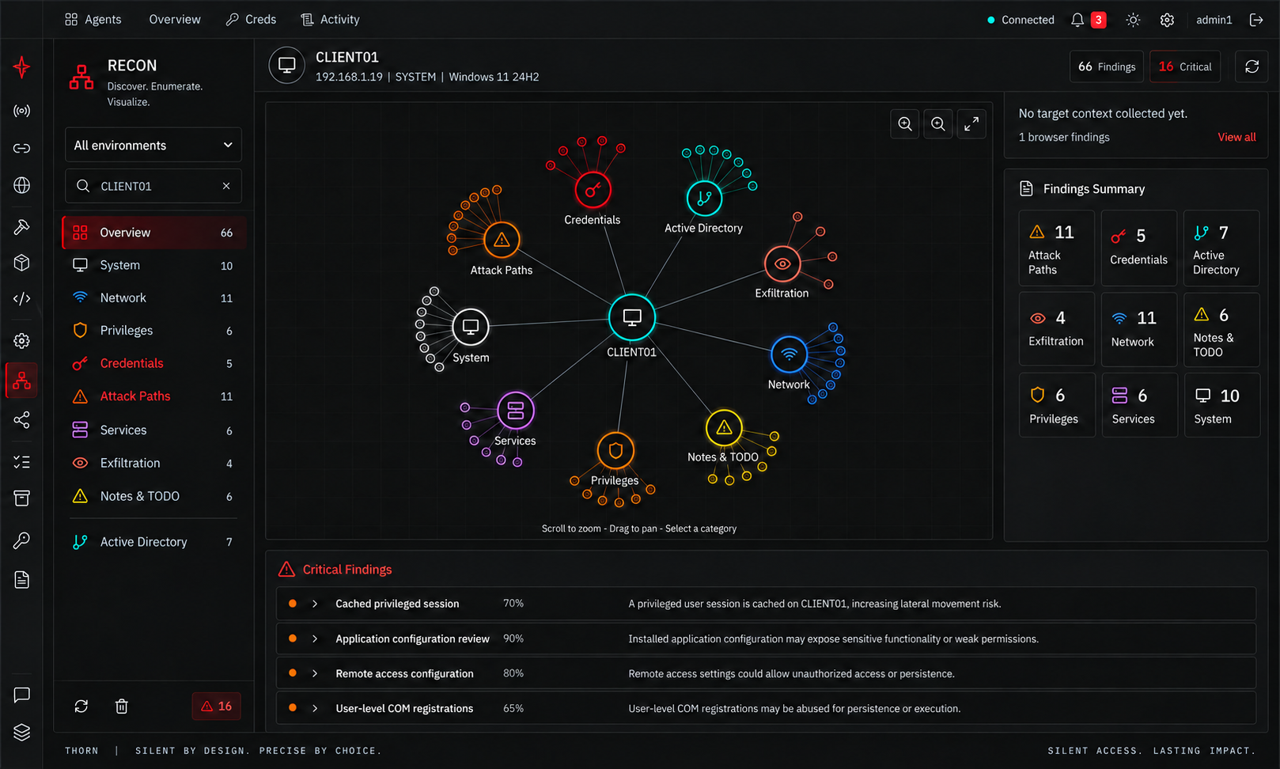Click the refresh icon beside the Critical count
Image resolution: width=1280 pixels, height=769 pixels.
click(x=1252, y=66)
